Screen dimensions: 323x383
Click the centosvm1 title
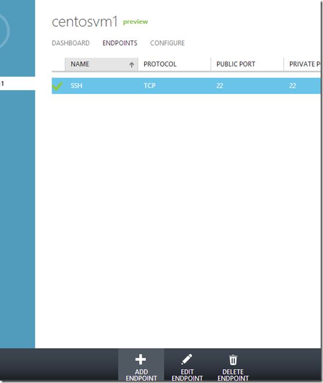[85, 21]
